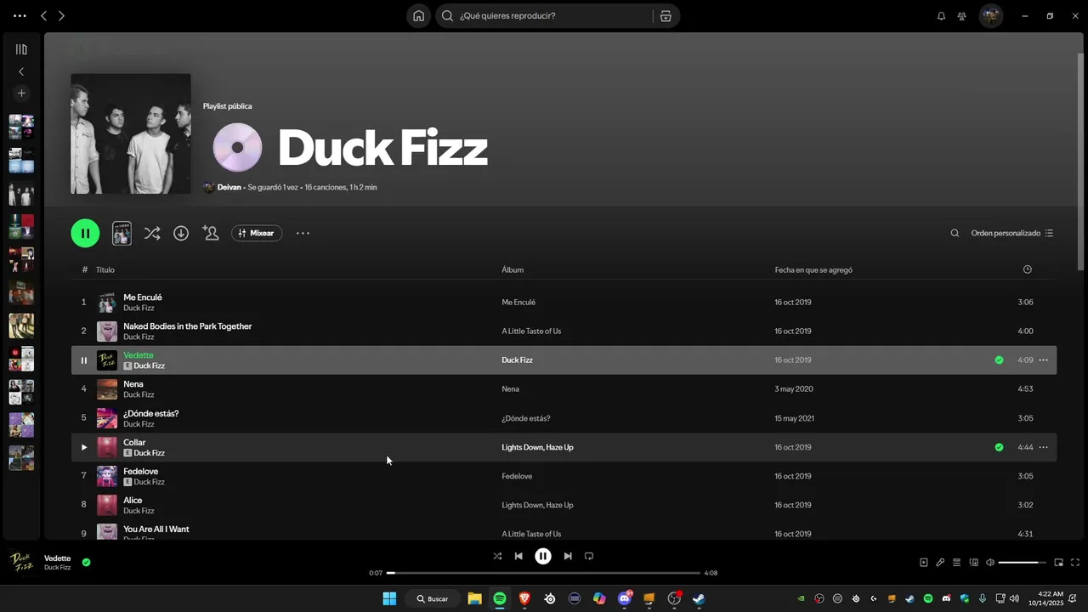Toggle shuffle beside the playlist cover preview
This screenshot has width=1088, height=612.
pos(152,233)
